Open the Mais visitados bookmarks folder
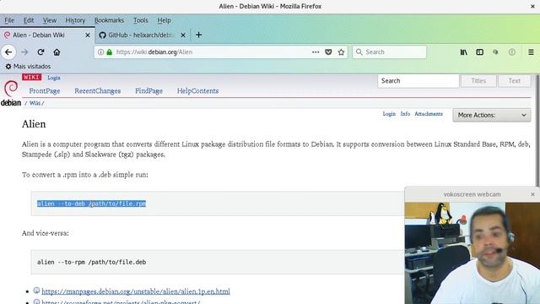540x304 pixels. point(28,66)
